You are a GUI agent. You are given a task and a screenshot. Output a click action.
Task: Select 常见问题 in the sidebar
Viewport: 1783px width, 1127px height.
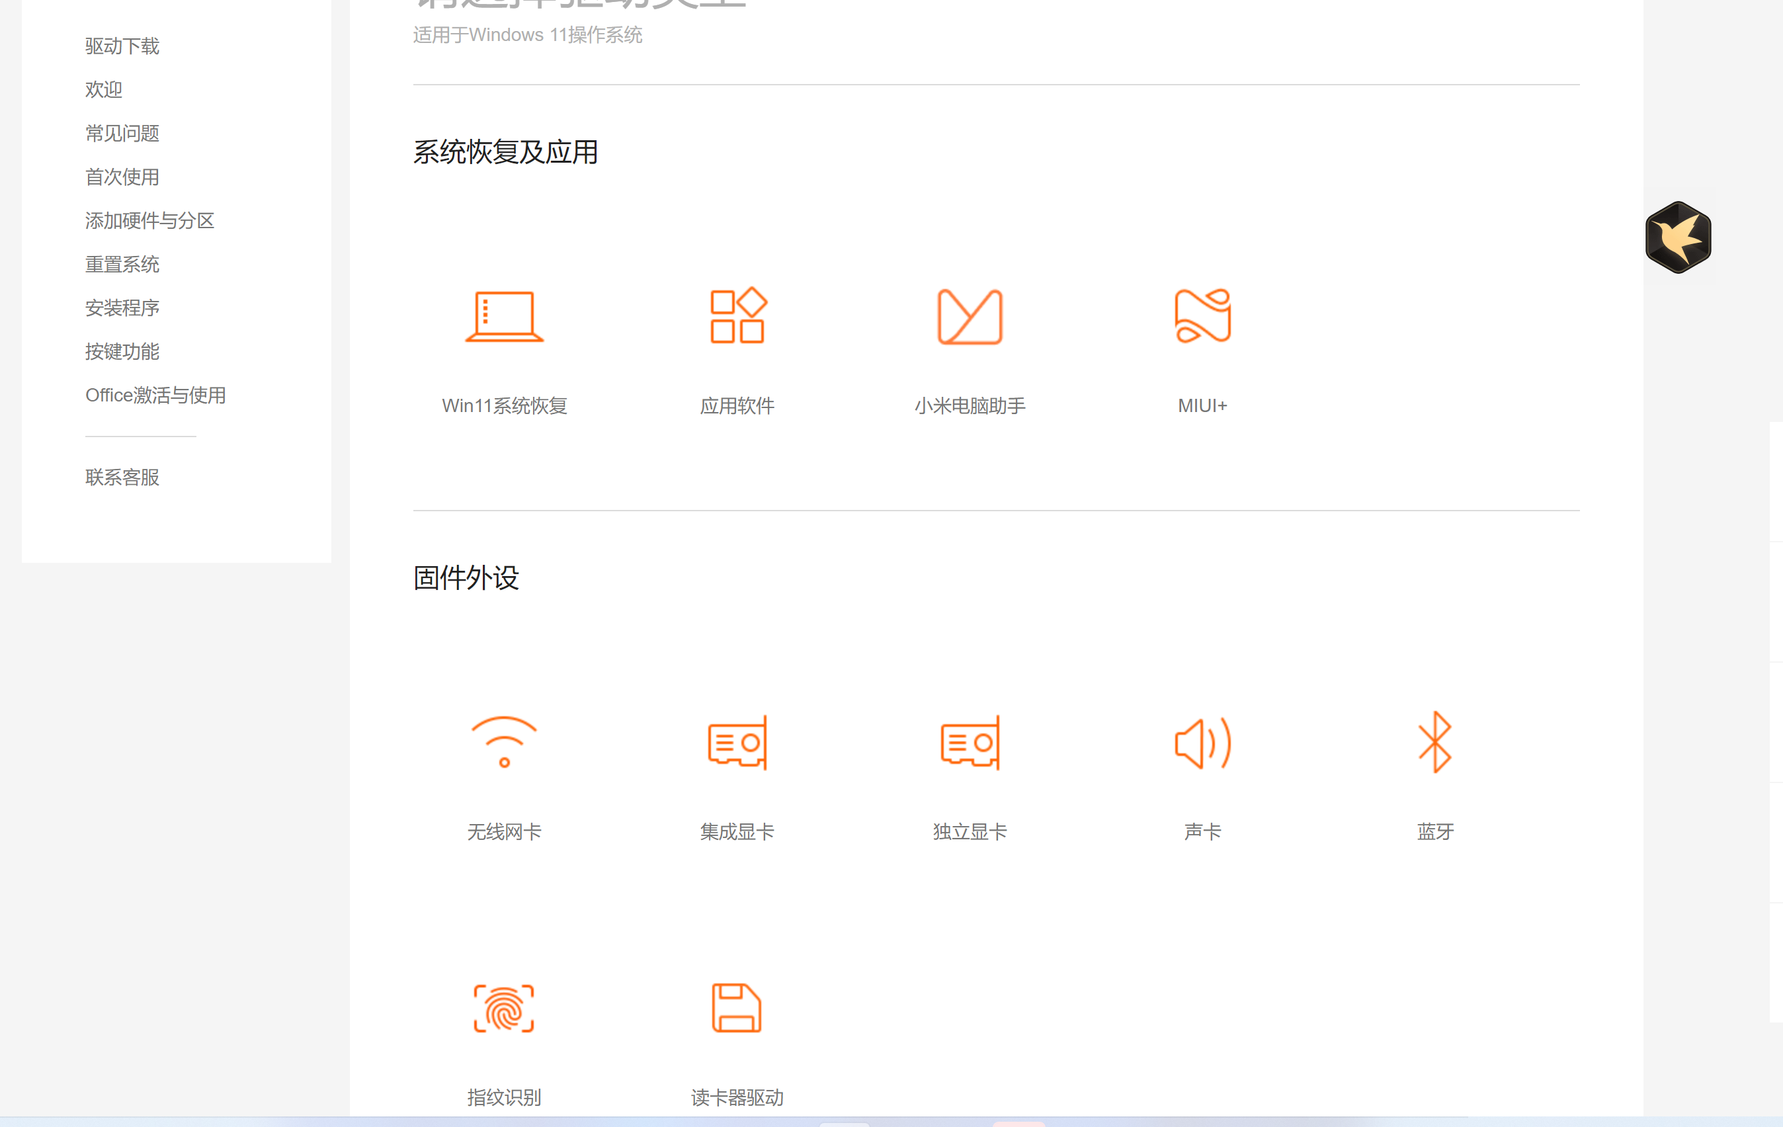pos(122,134)
